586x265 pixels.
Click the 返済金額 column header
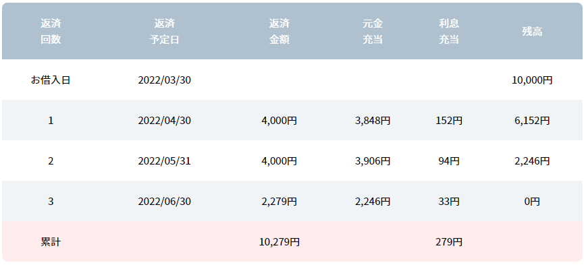279,31
